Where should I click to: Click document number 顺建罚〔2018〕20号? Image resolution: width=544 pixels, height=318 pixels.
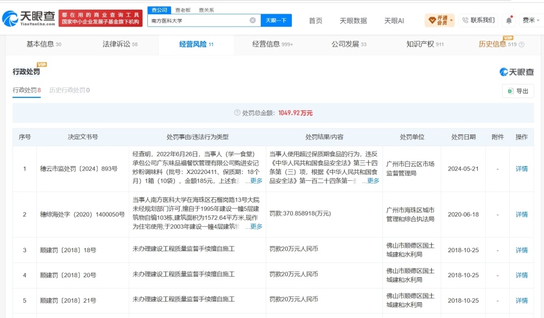[68, 275]
